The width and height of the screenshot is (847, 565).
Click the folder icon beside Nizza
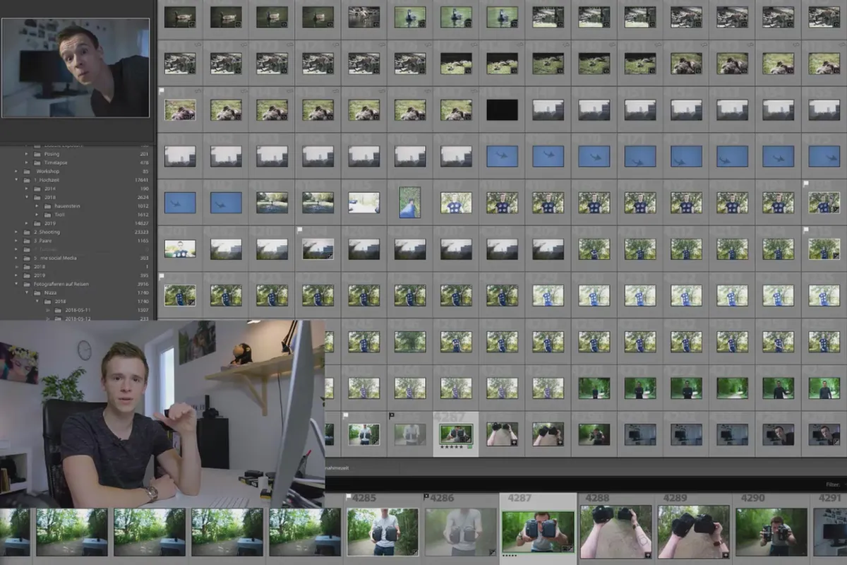pyautogui.click(x=37, y=292)
